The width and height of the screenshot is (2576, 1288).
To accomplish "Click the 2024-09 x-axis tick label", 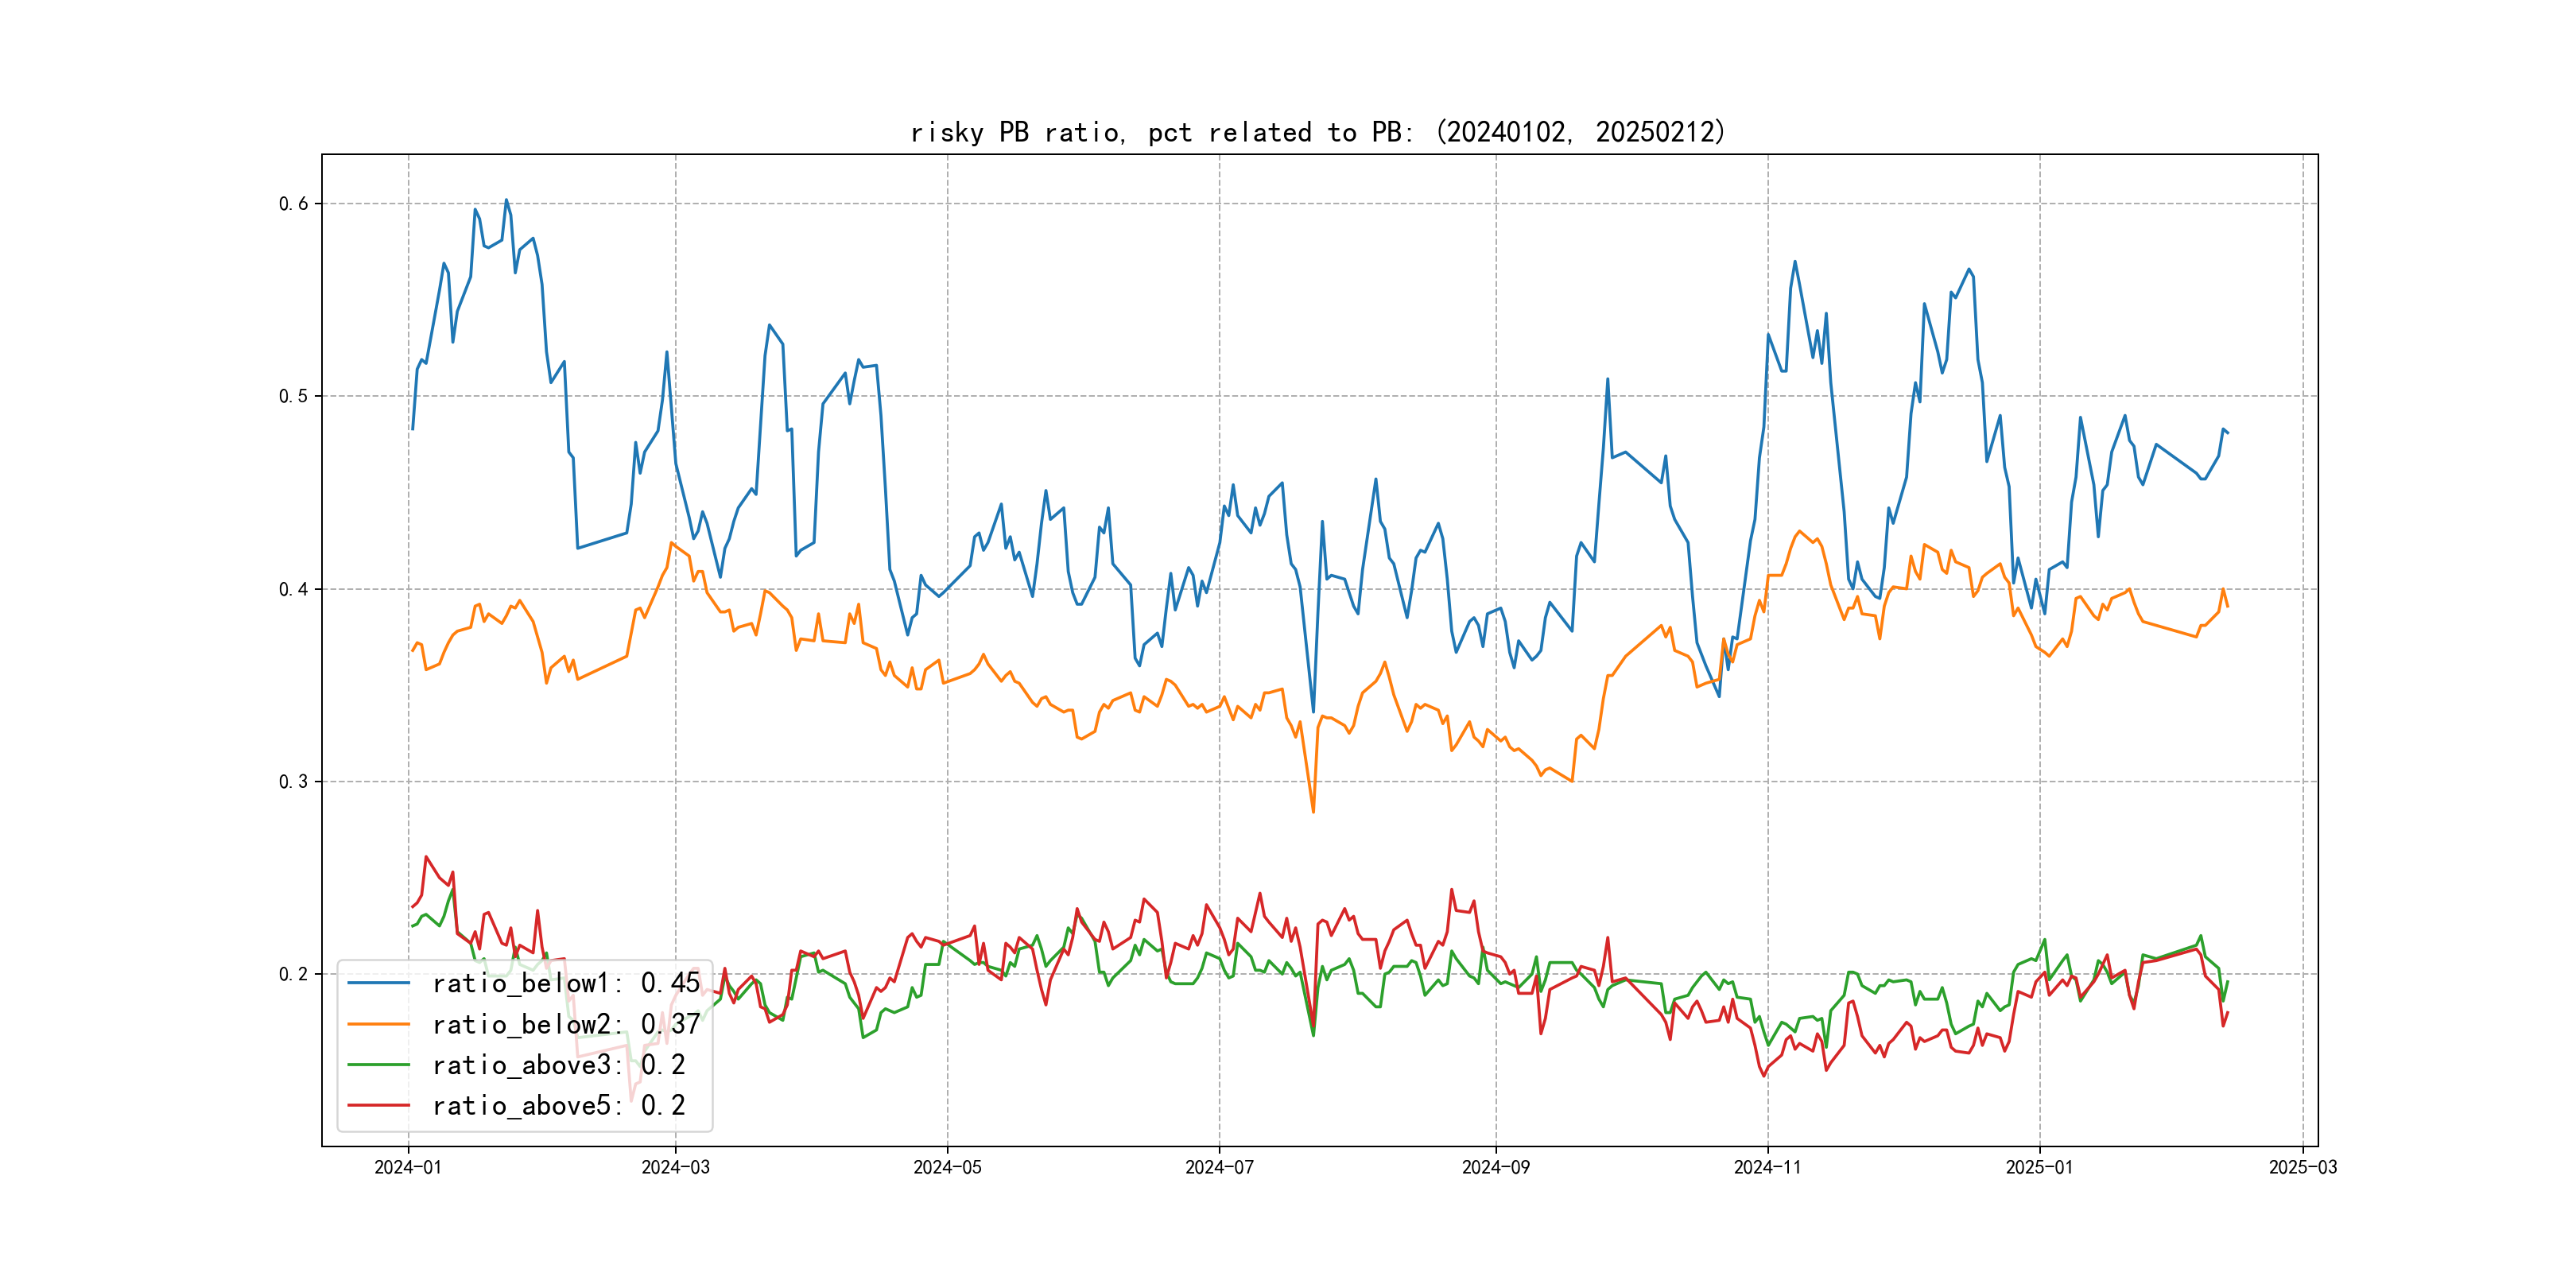I will pos(1496,1167).
